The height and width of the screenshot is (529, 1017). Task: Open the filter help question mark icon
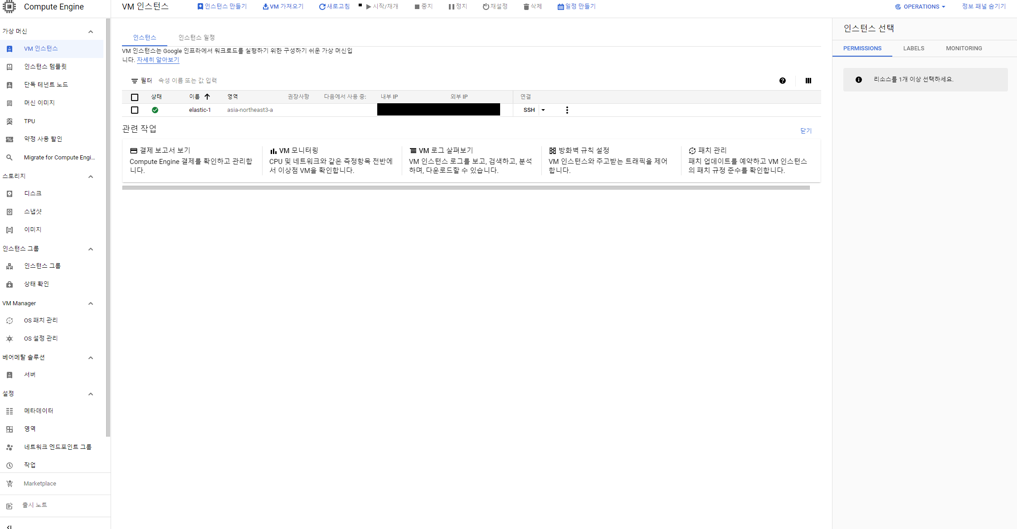pos(782,81)
